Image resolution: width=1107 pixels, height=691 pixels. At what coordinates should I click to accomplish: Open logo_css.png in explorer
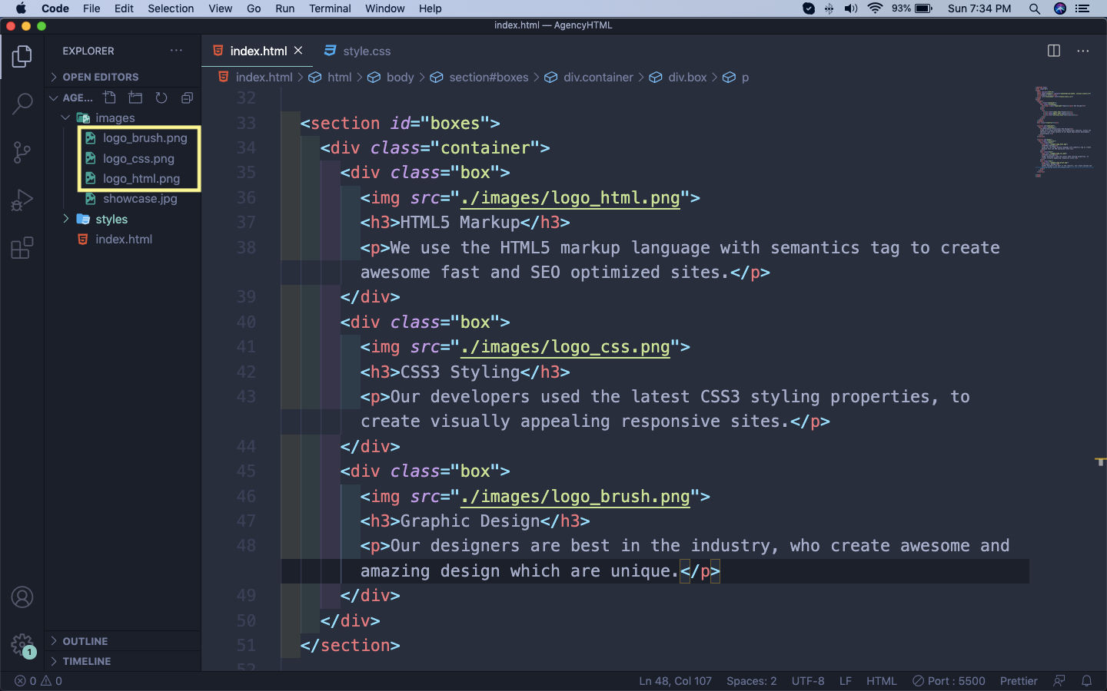click(138, 158)
